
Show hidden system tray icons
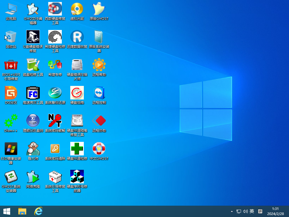tap(232, 211)
